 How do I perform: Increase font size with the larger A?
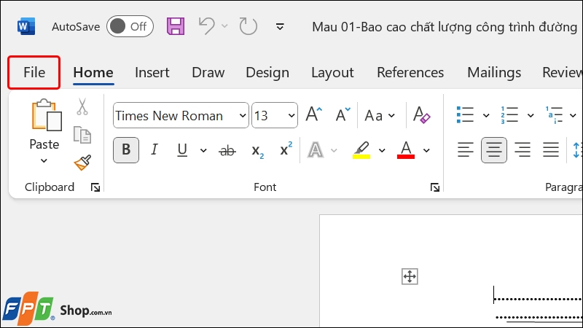click(x=314, y=114)
